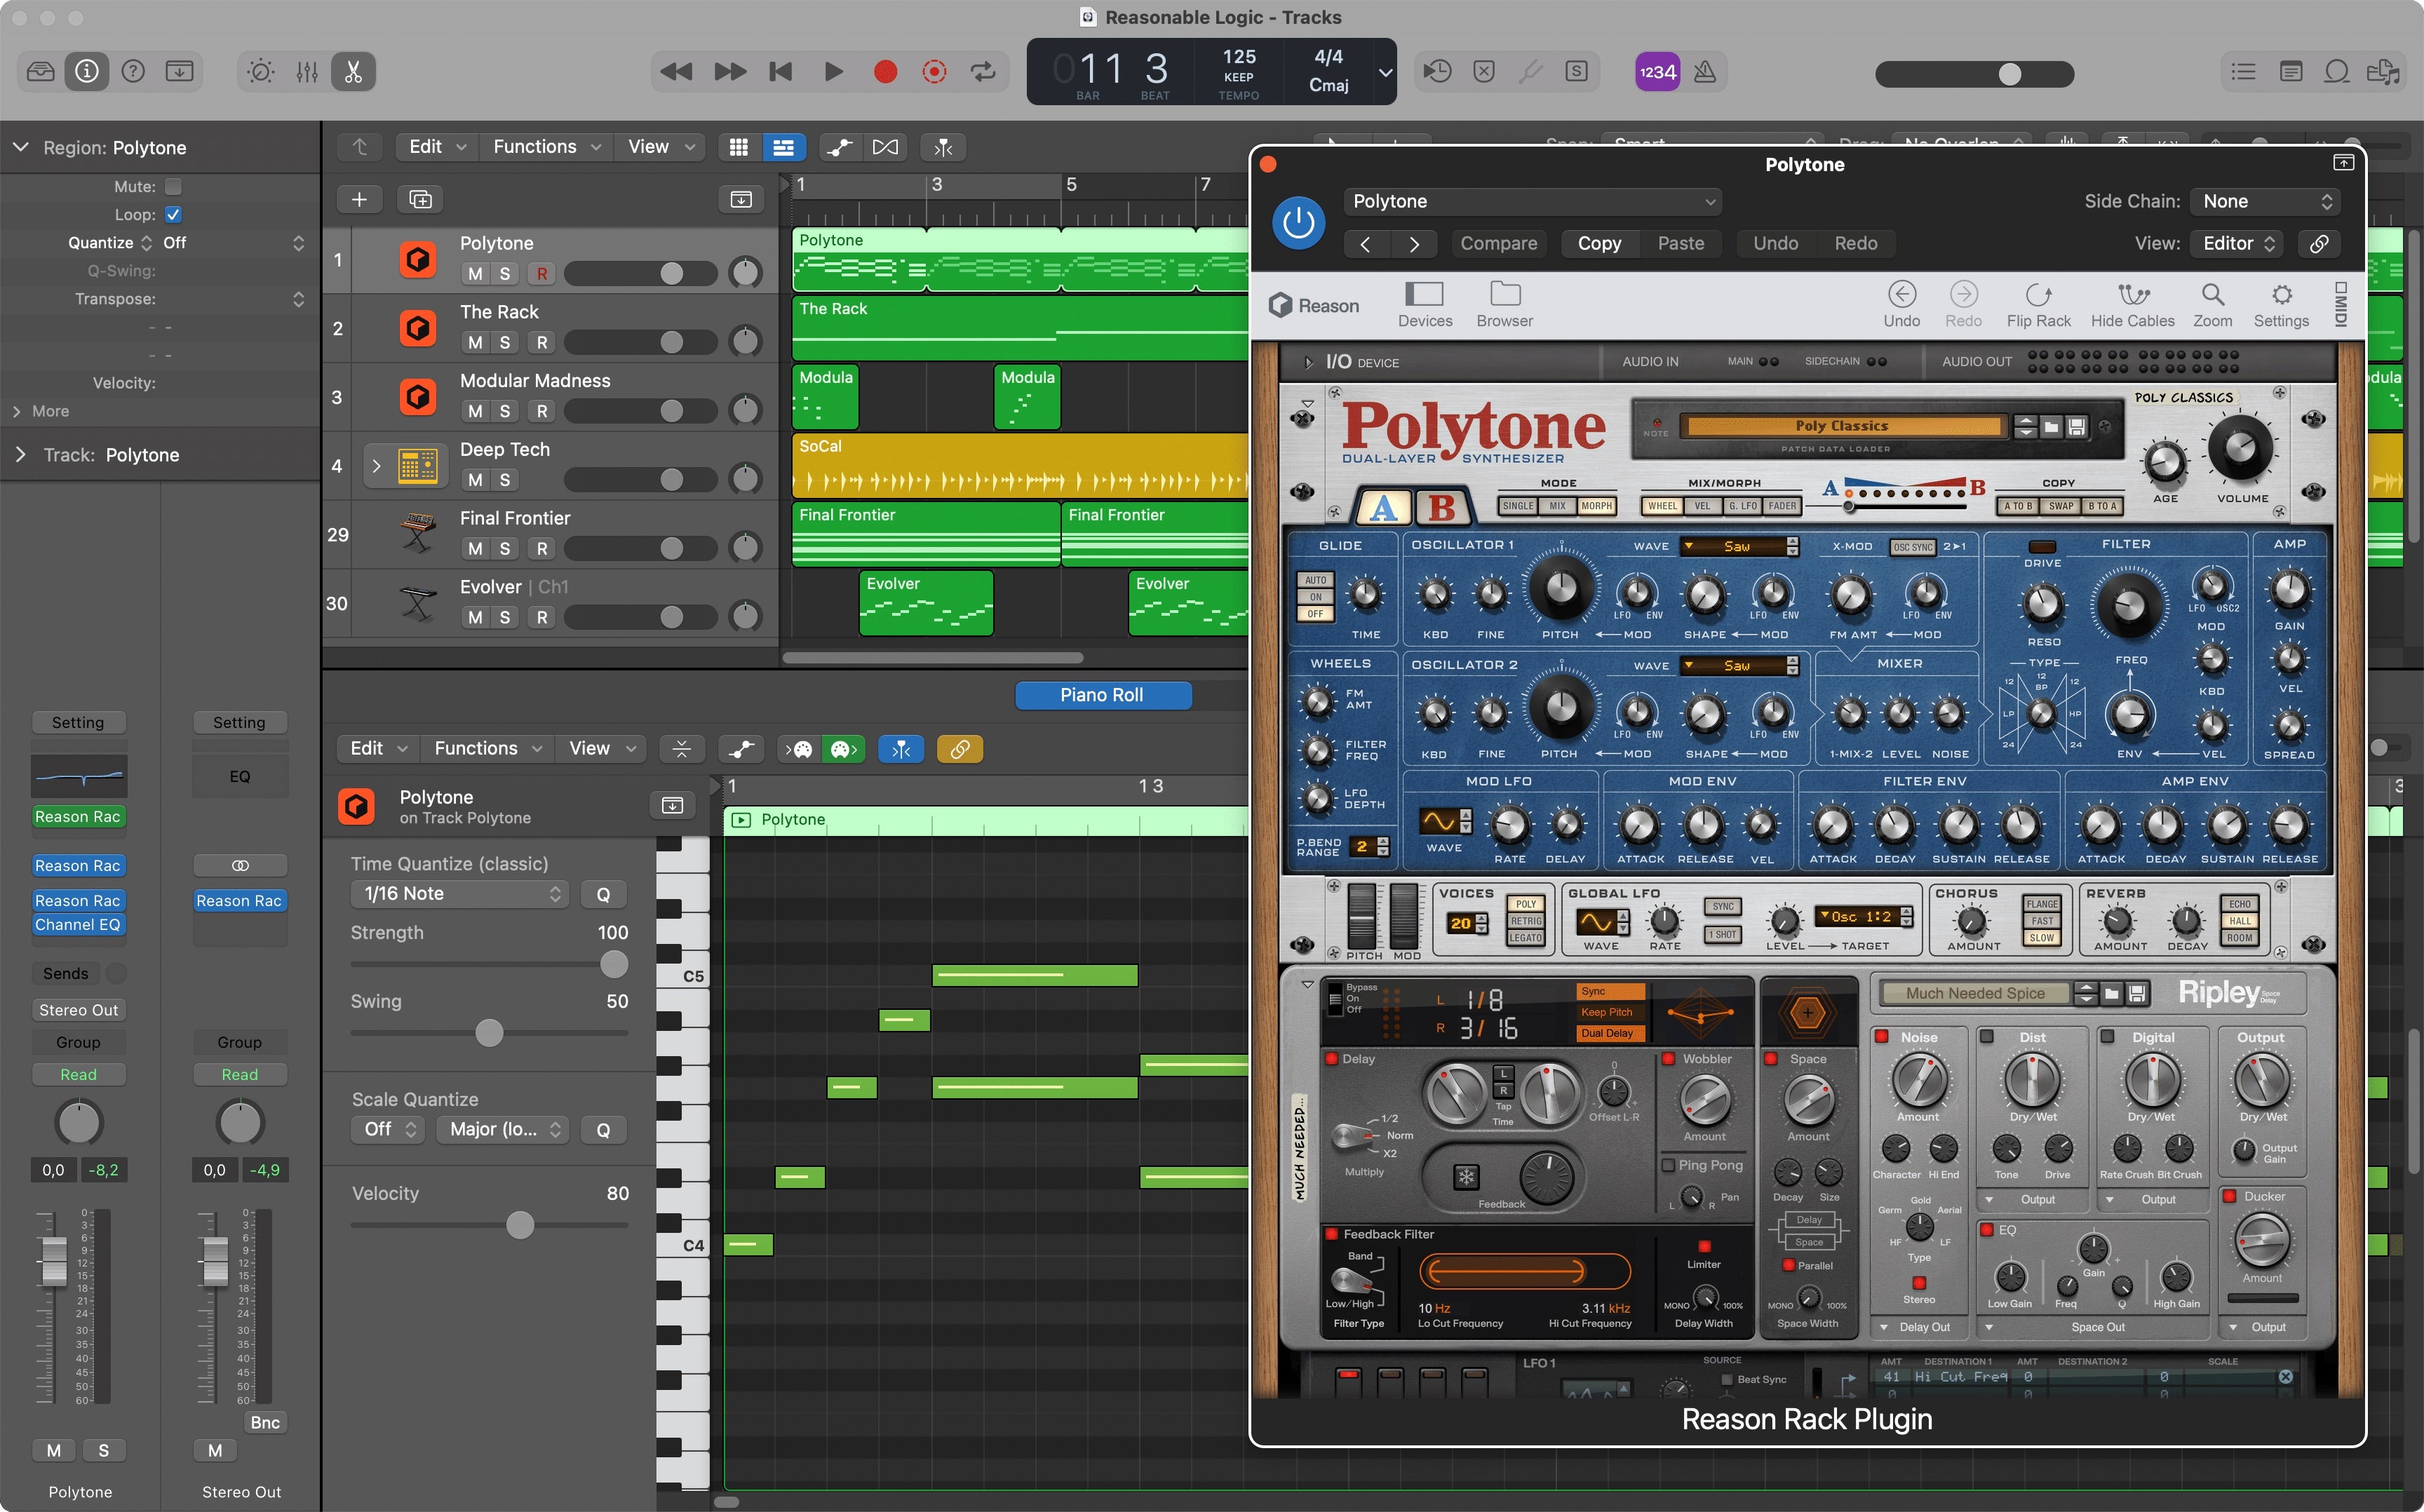Click the Rewind transport button

[677, 71]
